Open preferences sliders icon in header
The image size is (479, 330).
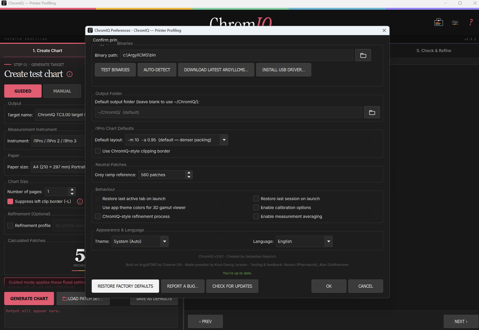[455, 22]
